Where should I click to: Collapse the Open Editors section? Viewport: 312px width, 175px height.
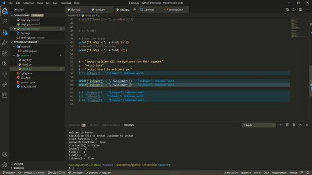pos(21,15)
